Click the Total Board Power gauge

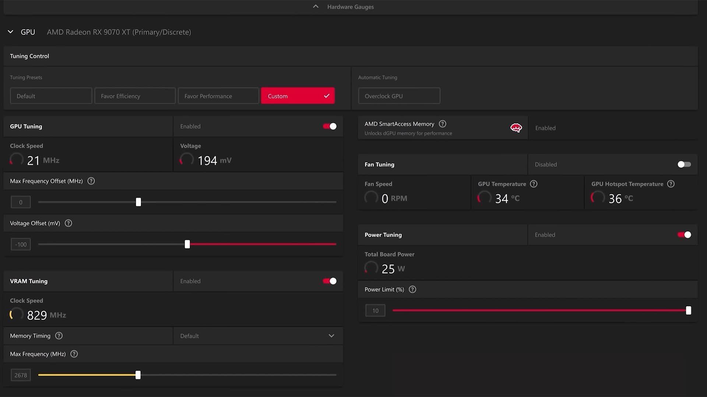(371, 268)
